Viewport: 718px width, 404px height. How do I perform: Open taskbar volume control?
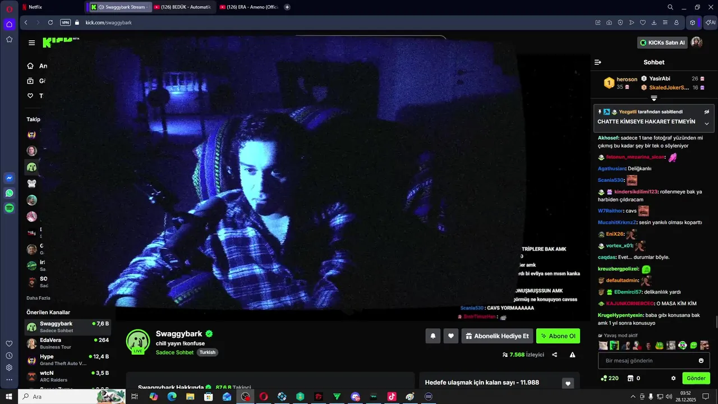[669, 396]
